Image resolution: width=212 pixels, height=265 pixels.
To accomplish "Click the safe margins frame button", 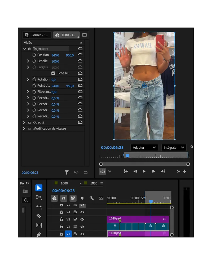I will point(103,171).
